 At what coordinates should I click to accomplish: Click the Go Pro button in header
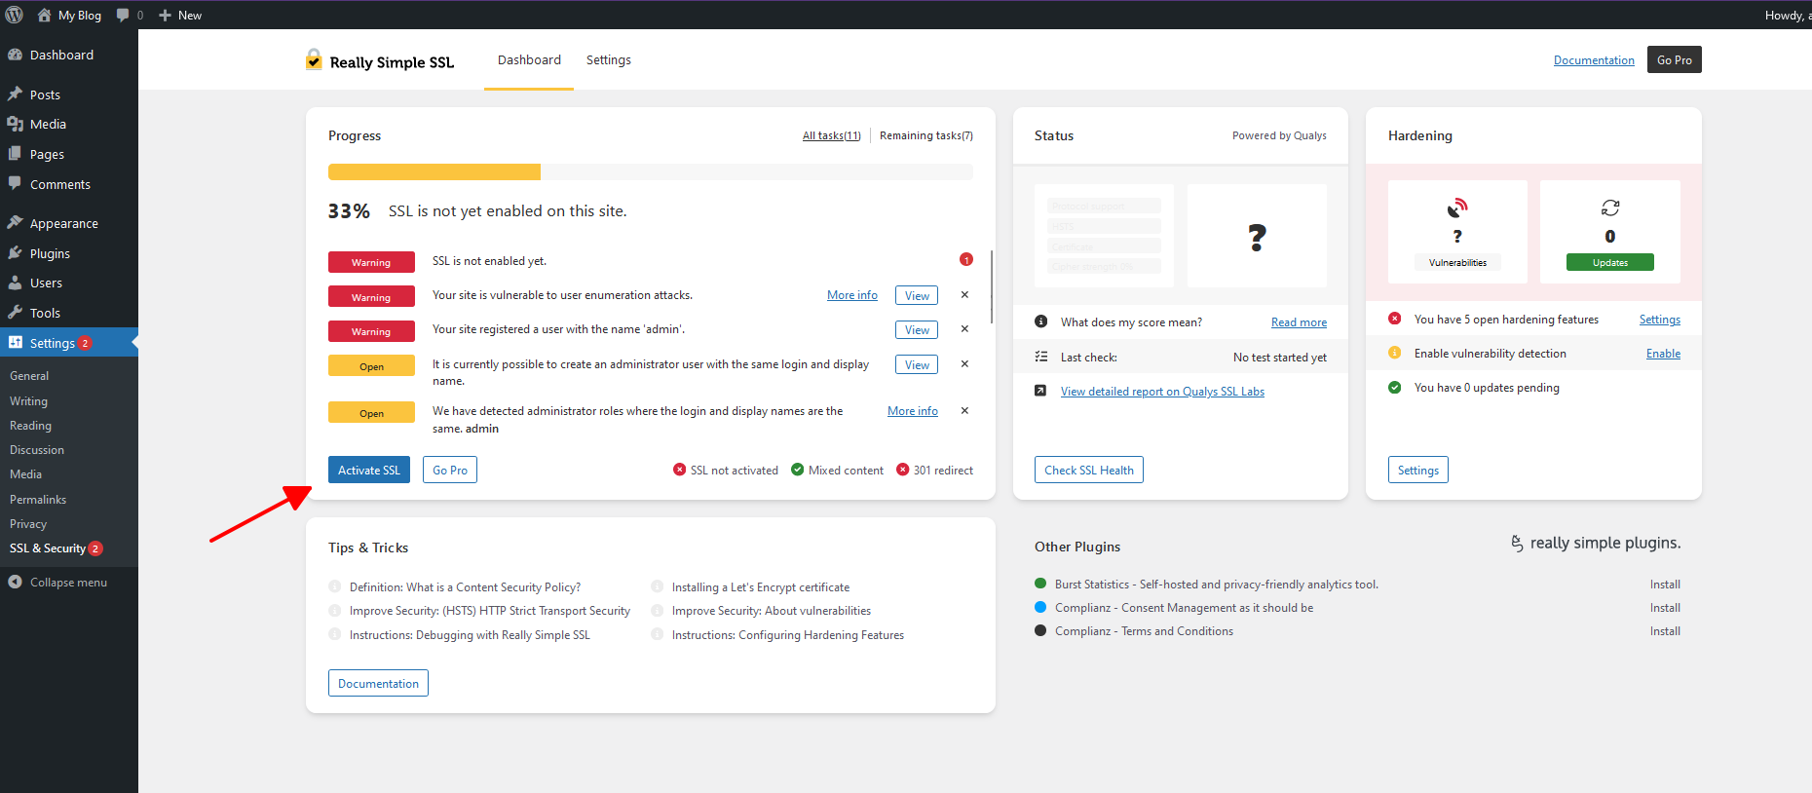1675,59
